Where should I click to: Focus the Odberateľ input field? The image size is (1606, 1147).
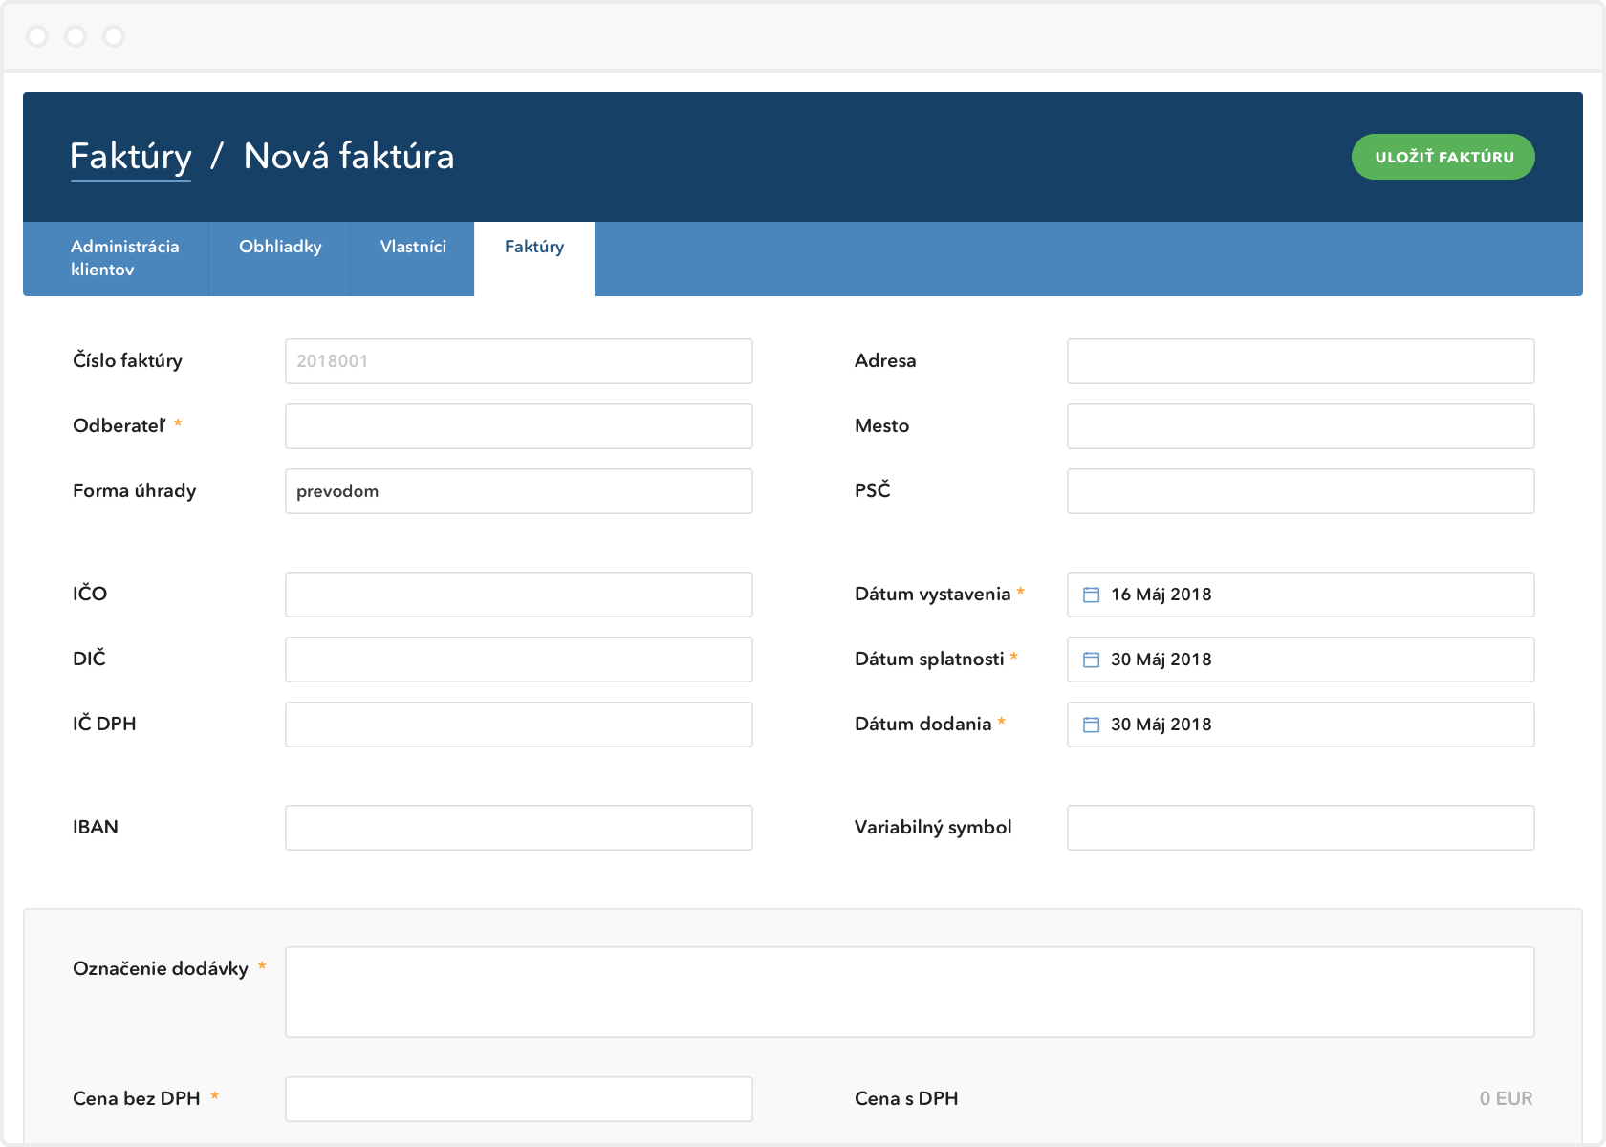pos(519,426)
